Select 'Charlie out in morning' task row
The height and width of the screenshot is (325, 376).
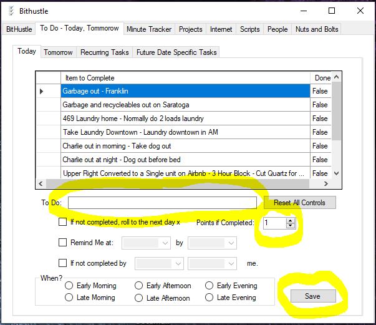click(x=185, y=146)
